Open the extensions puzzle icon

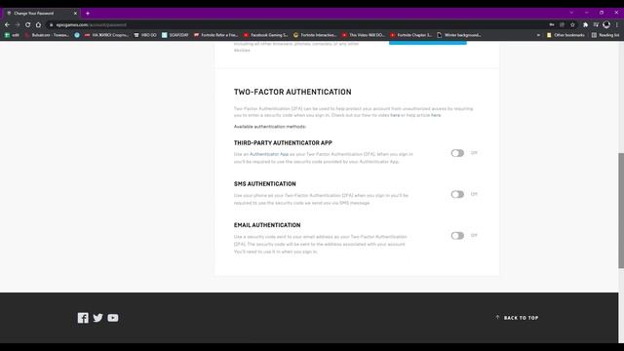pos(585,24)
